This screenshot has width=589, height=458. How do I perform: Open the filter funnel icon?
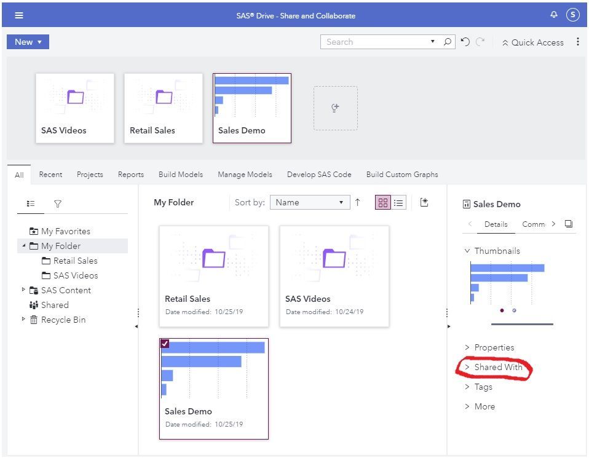tap(57, 203)
